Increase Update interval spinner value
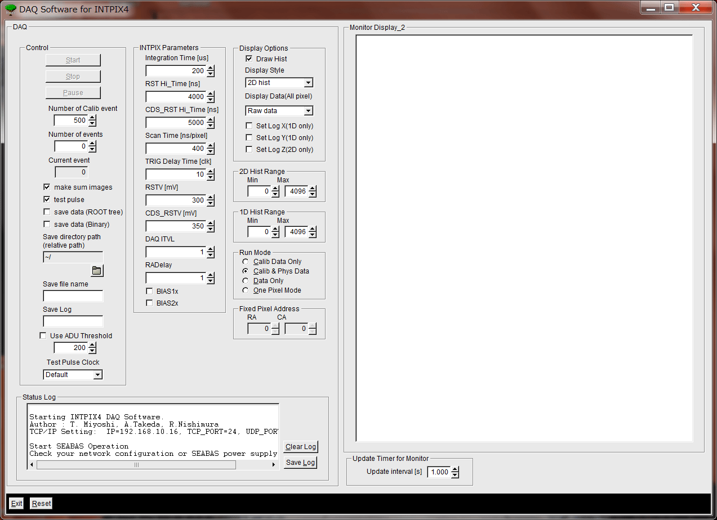This screenshot has width=717, height=520. [x=455, y=469]
